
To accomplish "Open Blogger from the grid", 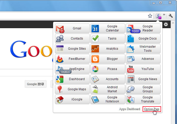I will 108,59.
